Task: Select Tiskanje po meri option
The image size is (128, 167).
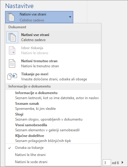Action: 53,77
